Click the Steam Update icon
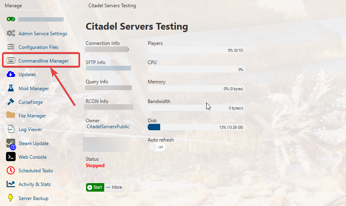The height and width of the screenshot is (206, 346). point(11,143)
